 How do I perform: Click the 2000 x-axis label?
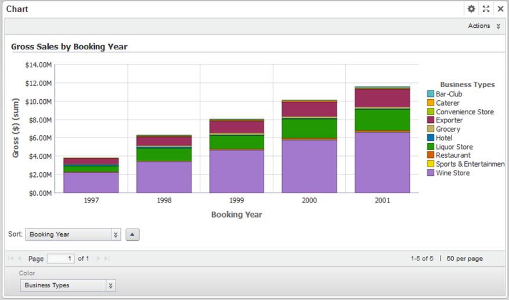click(309, 200)
